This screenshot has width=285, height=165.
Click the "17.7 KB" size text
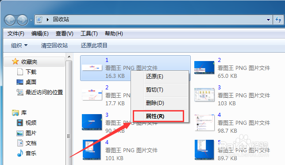[115, 104]
